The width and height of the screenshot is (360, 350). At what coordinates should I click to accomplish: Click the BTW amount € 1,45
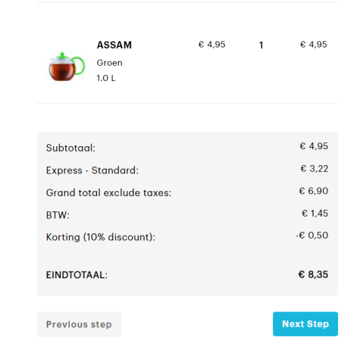click(x=315, y=214)
